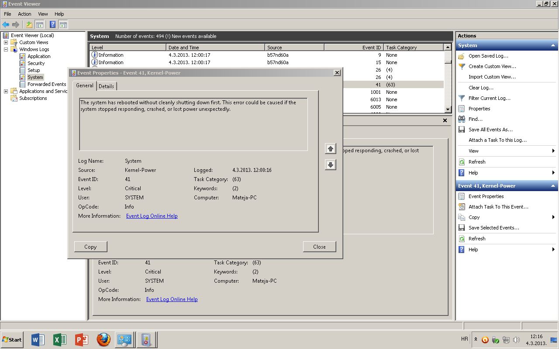Click Save All Events As disk icon
The height and width of the screenshot is (349, 559).
pos(462,130)
